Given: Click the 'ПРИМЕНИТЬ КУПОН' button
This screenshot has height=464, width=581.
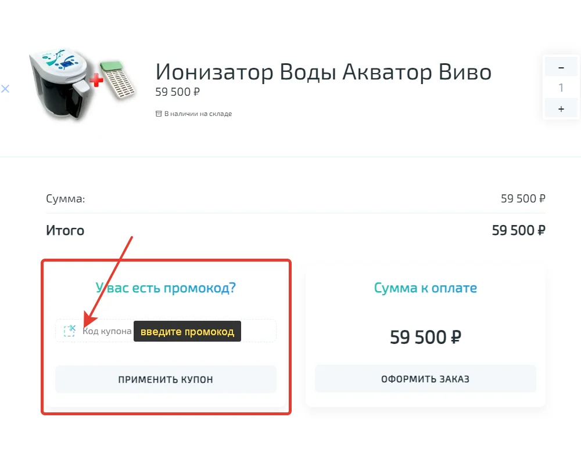Looking at the screenshot, I should click(x=166, y=379).
